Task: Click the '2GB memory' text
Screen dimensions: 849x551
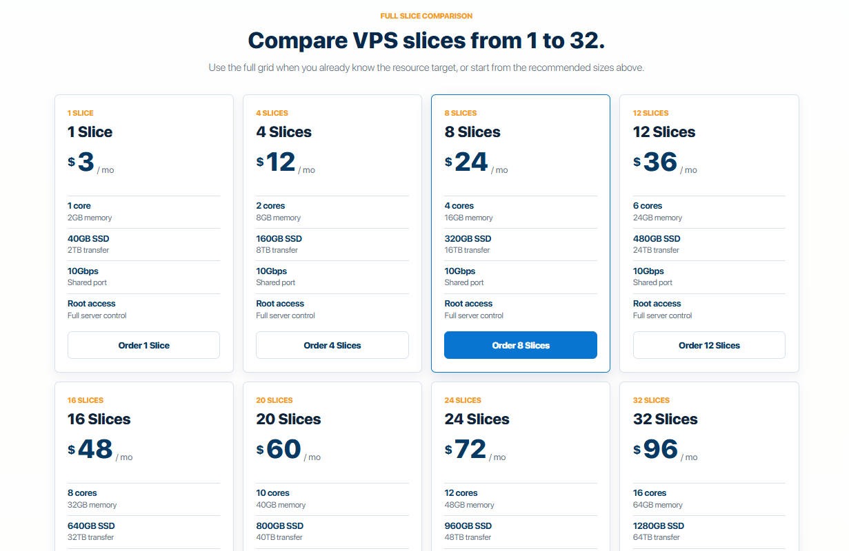Action: pos(90,218)
